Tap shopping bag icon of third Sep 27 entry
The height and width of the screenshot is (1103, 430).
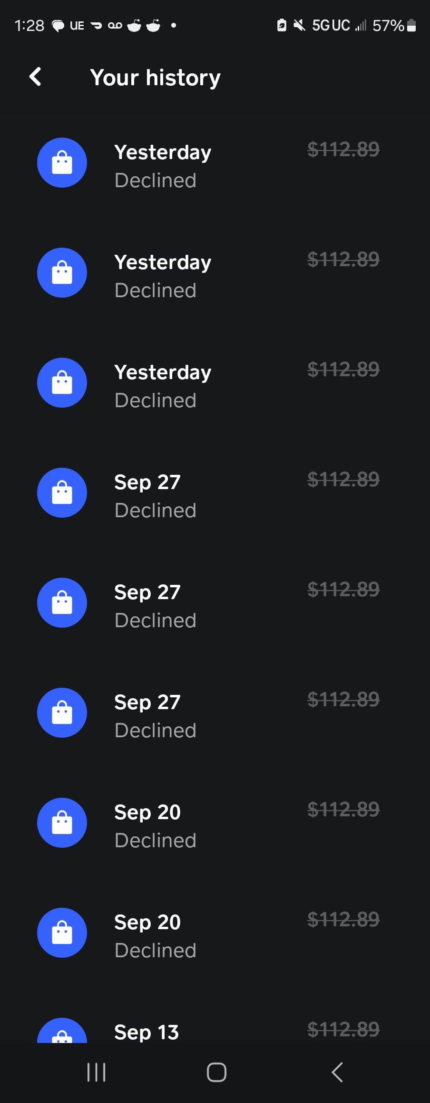62,713
